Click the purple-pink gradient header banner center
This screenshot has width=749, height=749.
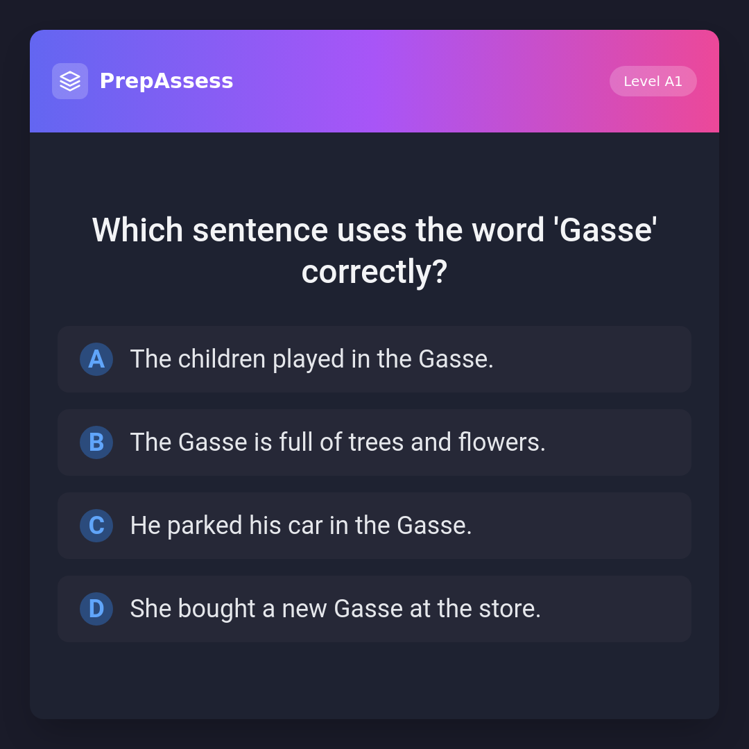pyautogui.click(x=416, y=81)
